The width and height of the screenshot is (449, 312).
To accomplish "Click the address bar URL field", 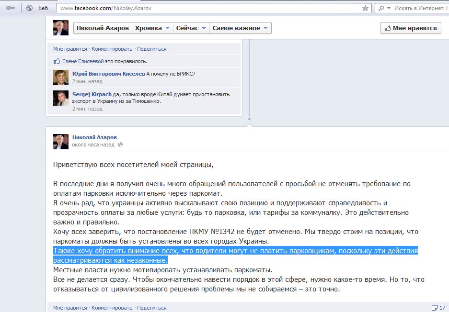I will [206, 8].
